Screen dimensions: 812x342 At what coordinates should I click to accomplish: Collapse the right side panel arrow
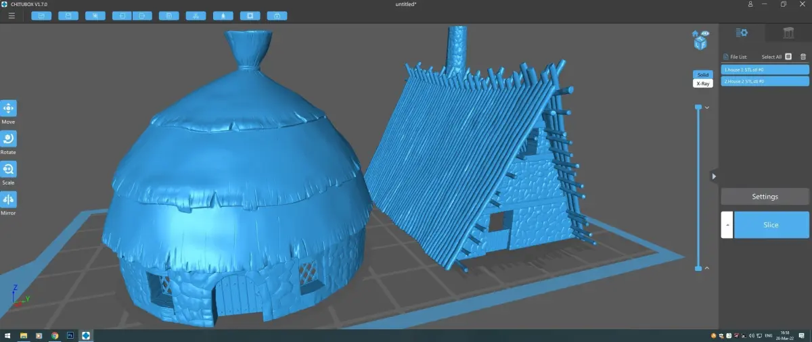coord(713,176)
